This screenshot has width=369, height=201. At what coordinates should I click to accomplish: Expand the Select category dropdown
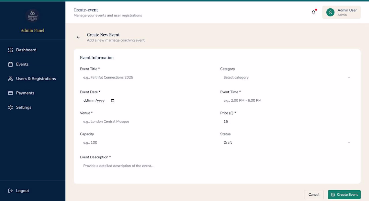pyautogui.click(x=287, y=78)
